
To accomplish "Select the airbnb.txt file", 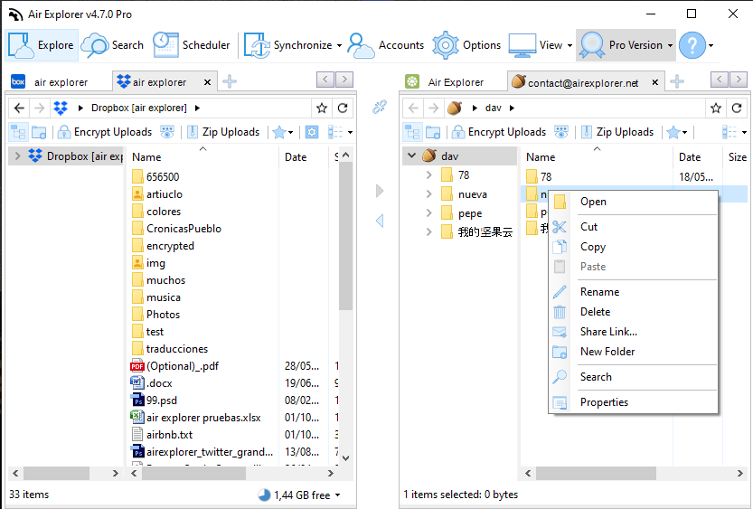I will coord(169,435).
